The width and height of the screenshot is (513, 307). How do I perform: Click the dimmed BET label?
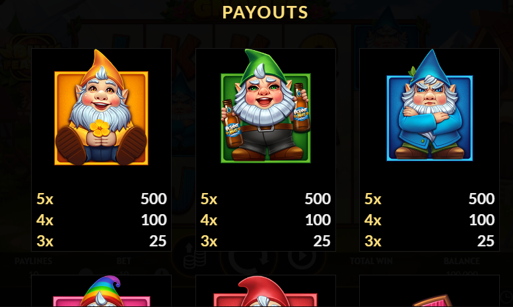(123, 261)
